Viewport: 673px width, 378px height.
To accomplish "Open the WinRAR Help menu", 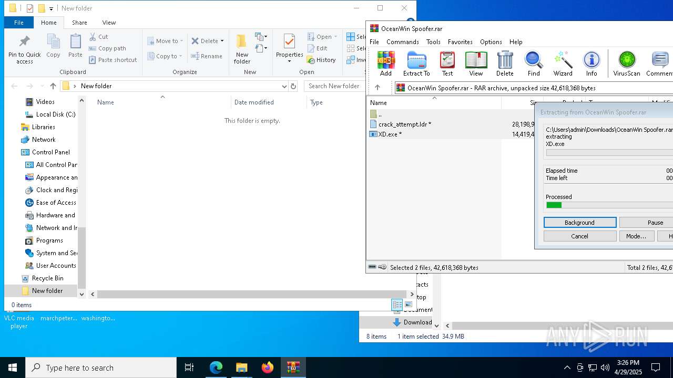I will point(516,42).
